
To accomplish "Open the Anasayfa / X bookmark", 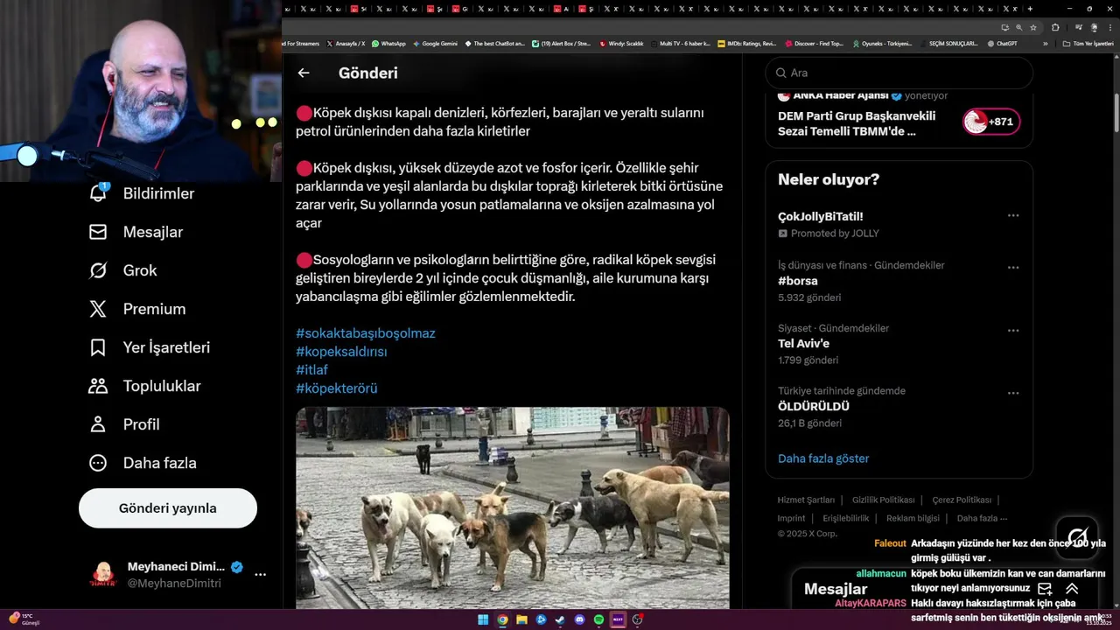I will pyautogui.click(x=346, y=43).
